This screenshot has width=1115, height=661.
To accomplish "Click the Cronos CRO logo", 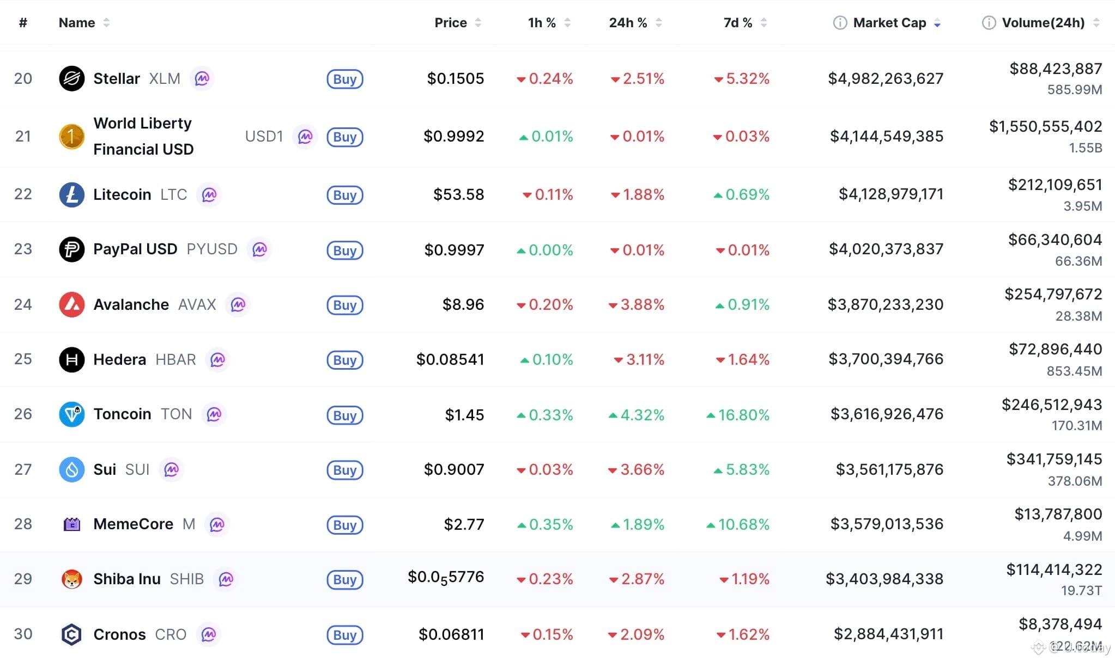I will (x=72, y=634).
